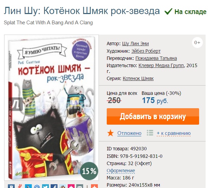Open more sharing options plus icon

click(94, 186)
